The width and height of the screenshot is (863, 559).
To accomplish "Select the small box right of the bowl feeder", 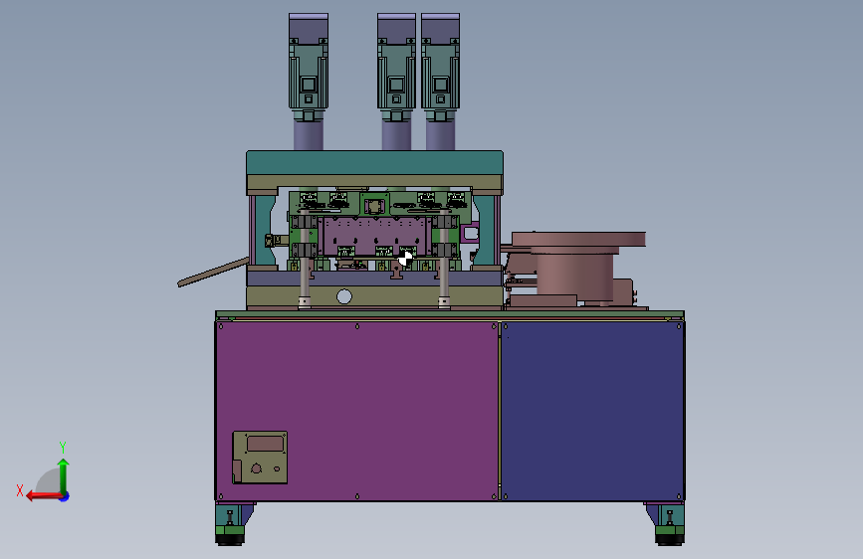I will click(622, 291).
